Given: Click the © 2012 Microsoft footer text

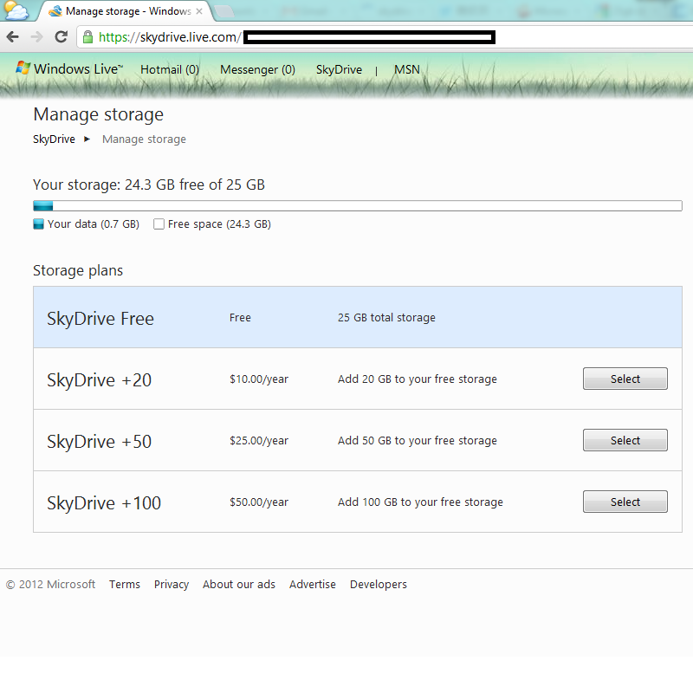Looking at the screenshot, I should (50, 584).
